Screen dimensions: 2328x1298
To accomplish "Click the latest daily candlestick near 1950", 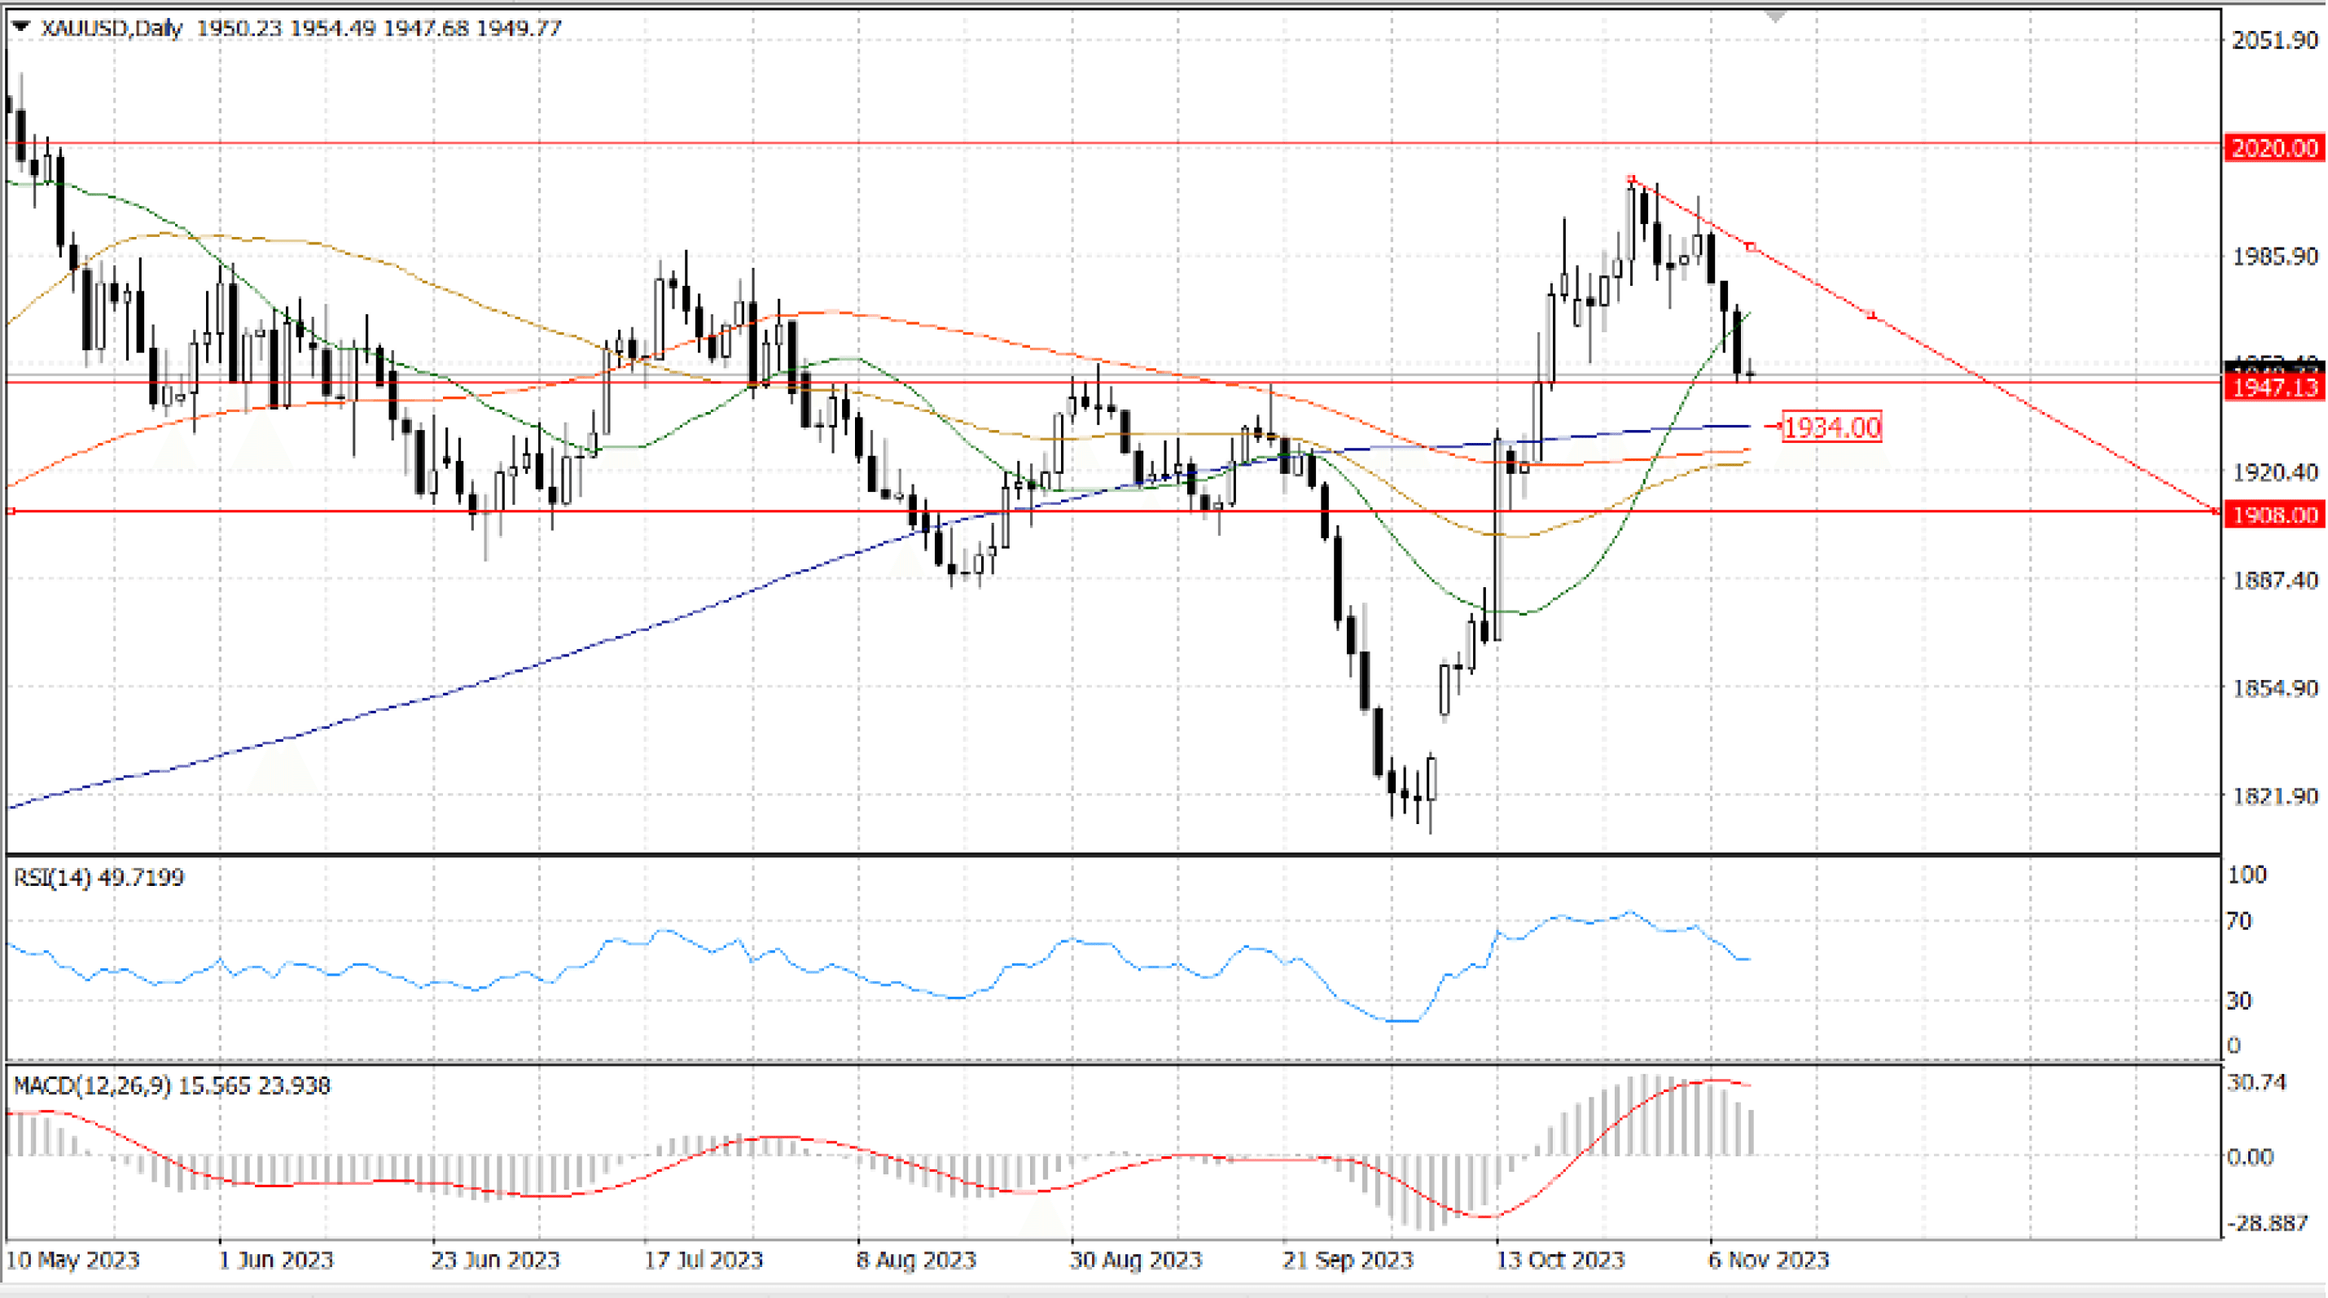I will (x=1751, y=373).
